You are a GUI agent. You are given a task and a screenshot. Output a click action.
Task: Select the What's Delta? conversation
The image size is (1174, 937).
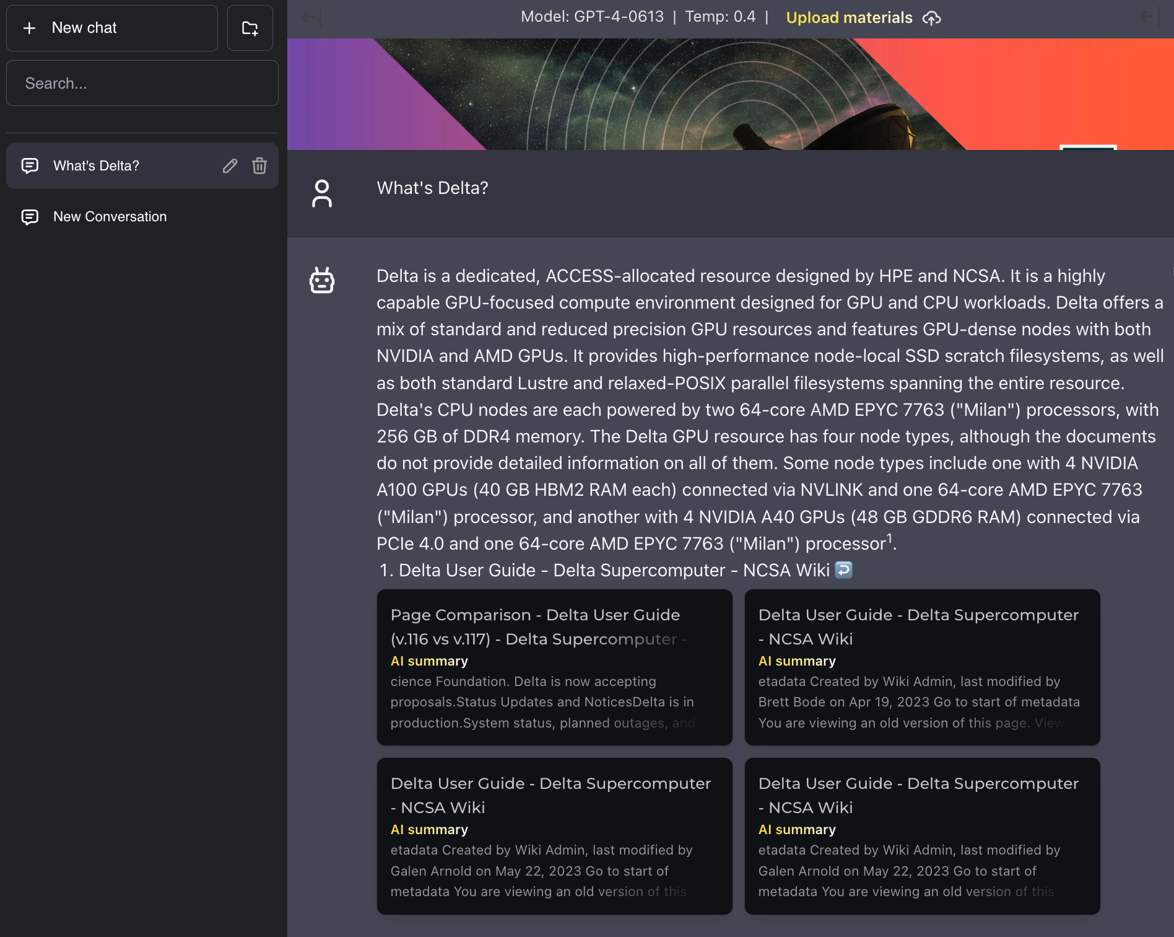coord(96,166)
